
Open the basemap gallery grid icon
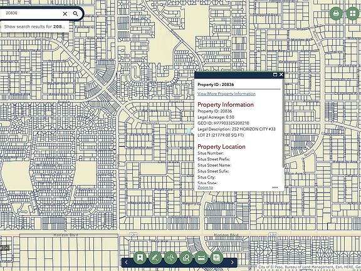coord(352,13)
